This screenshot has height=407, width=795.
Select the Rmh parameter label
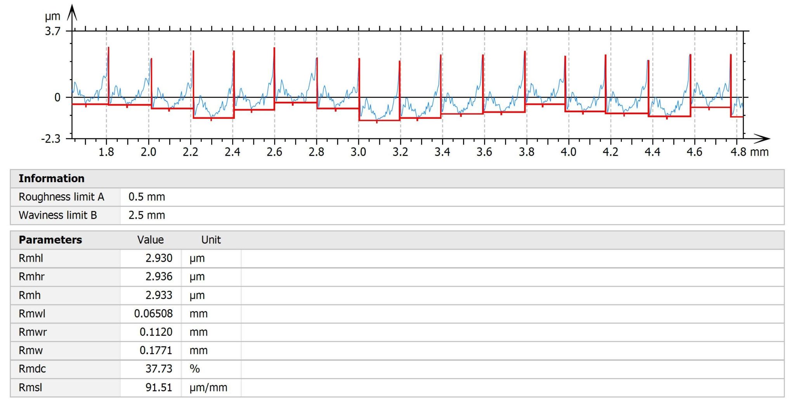point(30,295)
